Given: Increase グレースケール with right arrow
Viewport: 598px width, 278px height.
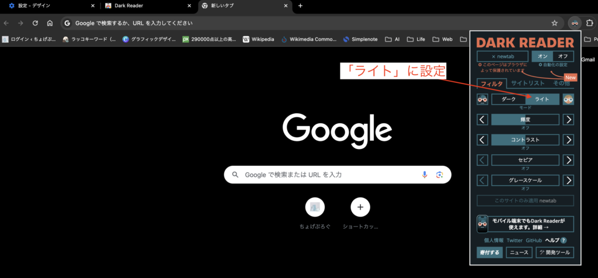Looking at the screenshot, I should pyautogui.click(x=568, y=180).
